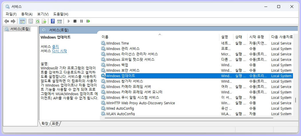Click the Restart Service toolbar icon
301x136 pixels.
(x=88, y=21)
